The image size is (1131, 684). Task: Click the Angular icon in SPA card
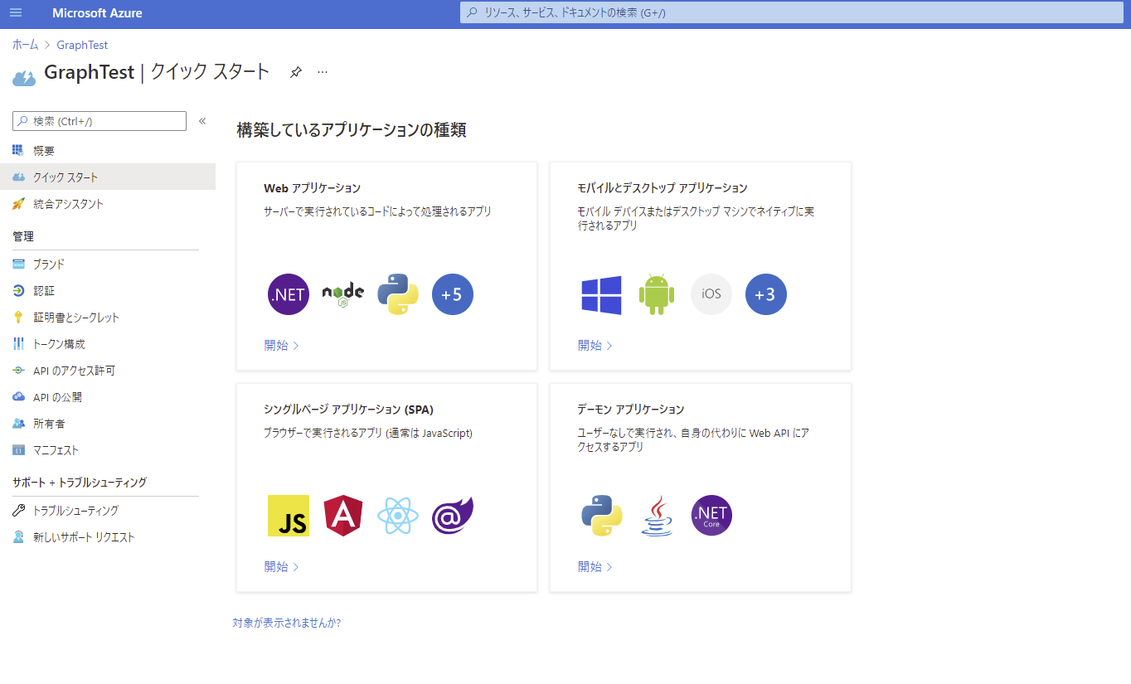click(343, 516)
